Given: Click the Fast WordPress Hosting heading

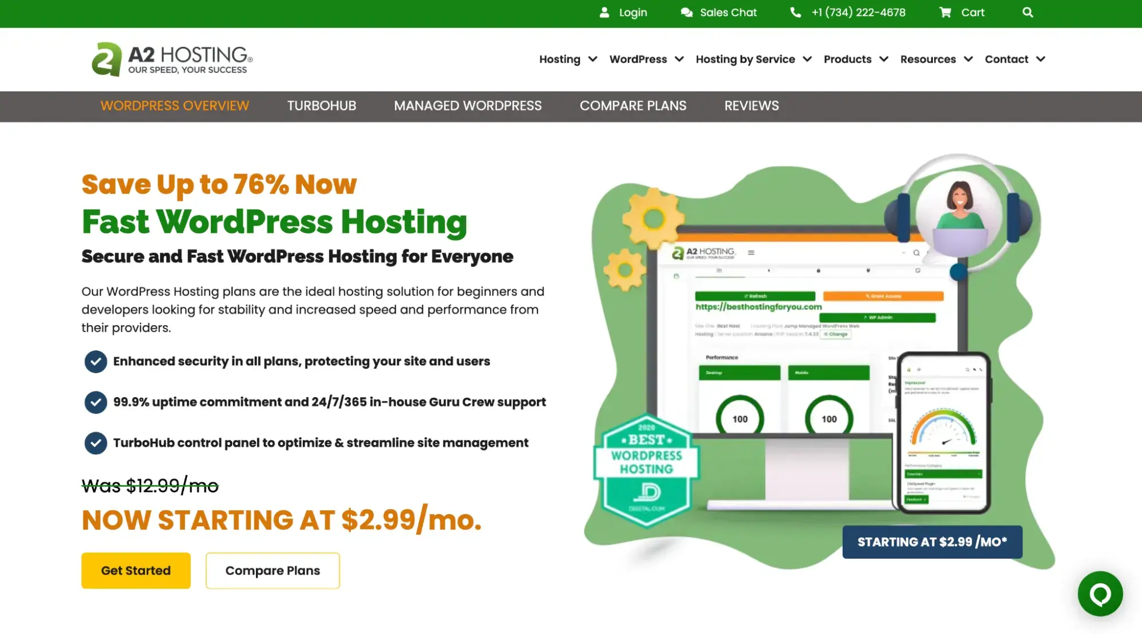Looking at the screenshot, I should (x=274, y=222).
